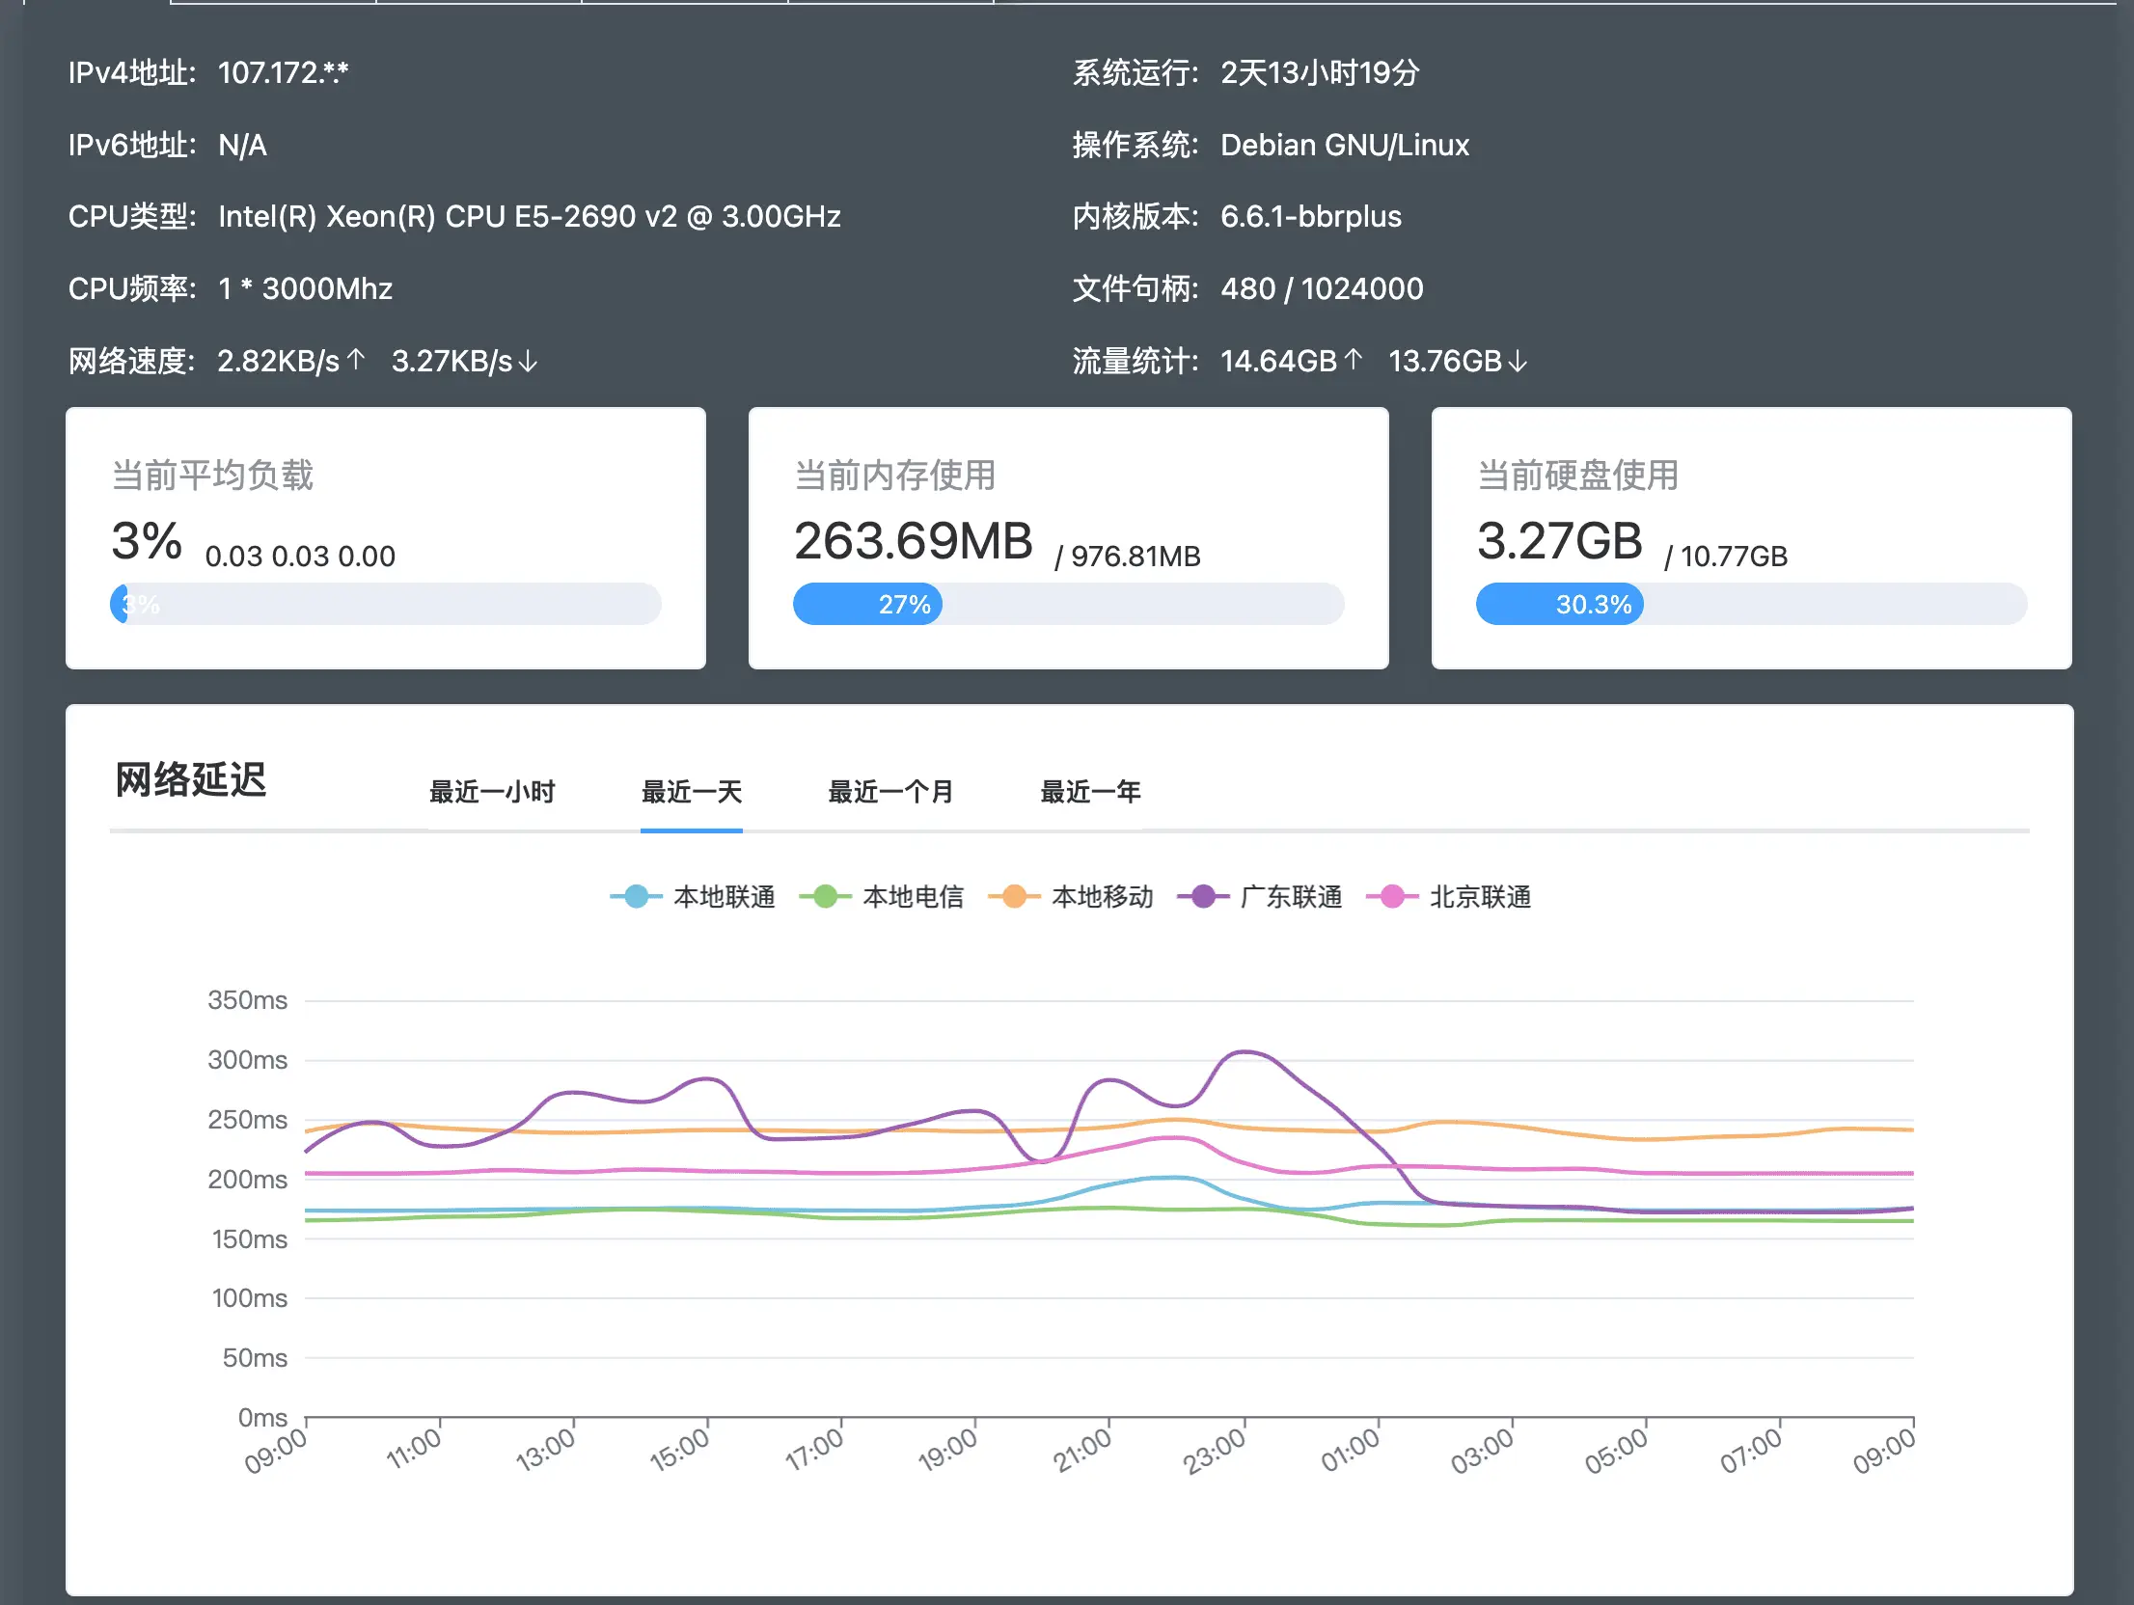This screenshot has height=1605, width=2134.
Task: Click the 当前内存使用 card title
Action: pyautogui.click(x=894, y=476)
